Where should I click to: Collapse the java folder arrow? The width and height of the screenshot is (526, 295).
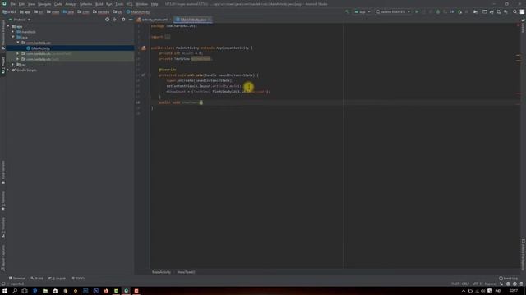(x=13, y=37)
